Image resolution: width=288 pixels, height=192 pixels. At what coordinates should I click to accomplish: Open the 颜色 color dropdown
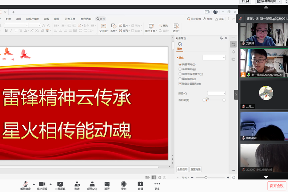(216, 93)
